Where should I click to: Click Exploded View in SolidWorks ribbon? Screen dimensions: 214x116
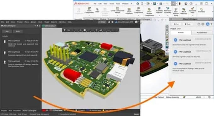click(x=192, y=10)
